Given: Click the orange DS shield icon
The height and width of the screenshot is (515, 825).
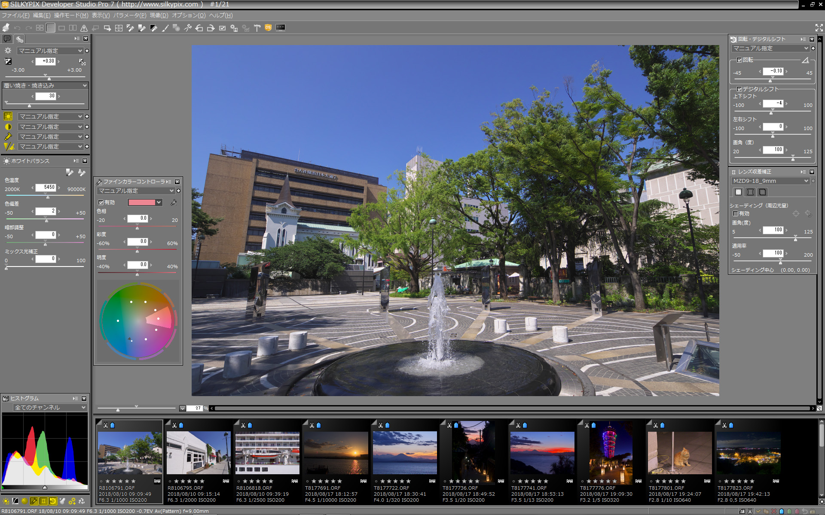Looking at the screenshot, I should [268, 27].
